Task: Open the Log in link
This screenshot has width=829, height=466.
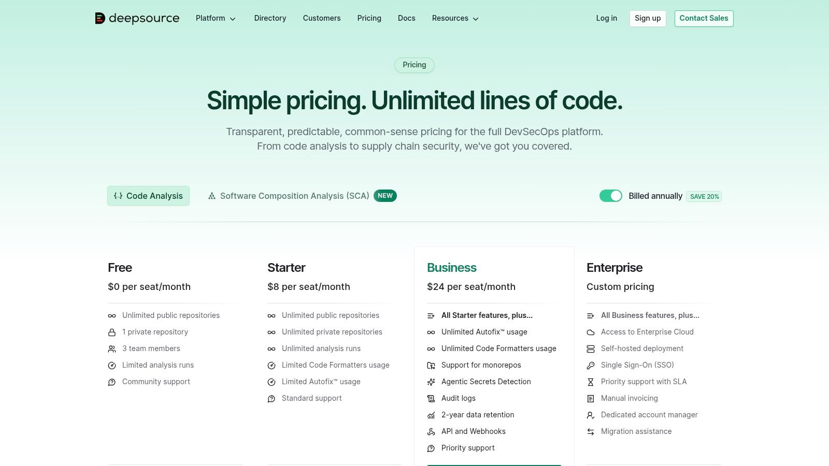Action: point(606,19)
